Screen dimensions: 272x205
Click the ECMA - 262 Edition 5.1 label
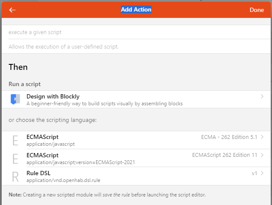click(229, 137)
